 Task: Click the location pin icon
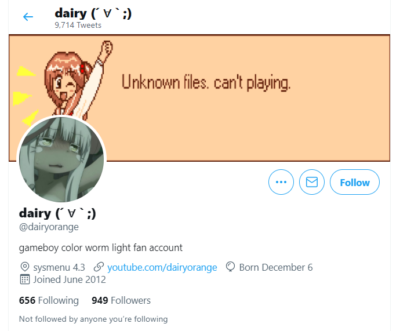coord(25,267)
